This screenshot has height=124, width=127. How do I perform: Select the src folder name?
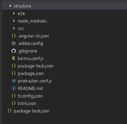pyautogui.click(x=21, y=29)
